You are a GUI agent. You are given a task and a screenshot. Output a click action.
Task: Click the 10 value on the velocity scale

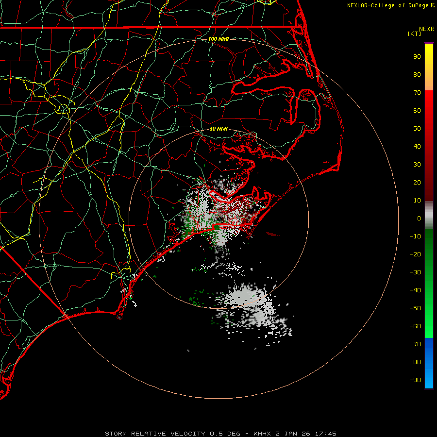[417, 201]
